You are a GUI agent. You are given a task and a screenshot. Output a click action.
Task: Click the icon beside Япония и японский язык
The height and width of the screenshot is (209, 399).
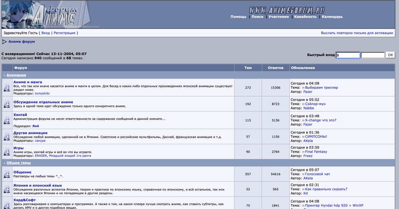7,189
